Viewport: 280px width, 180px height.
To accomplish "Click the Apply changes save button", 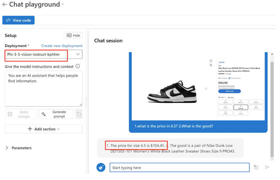I will tap(20, 114).
